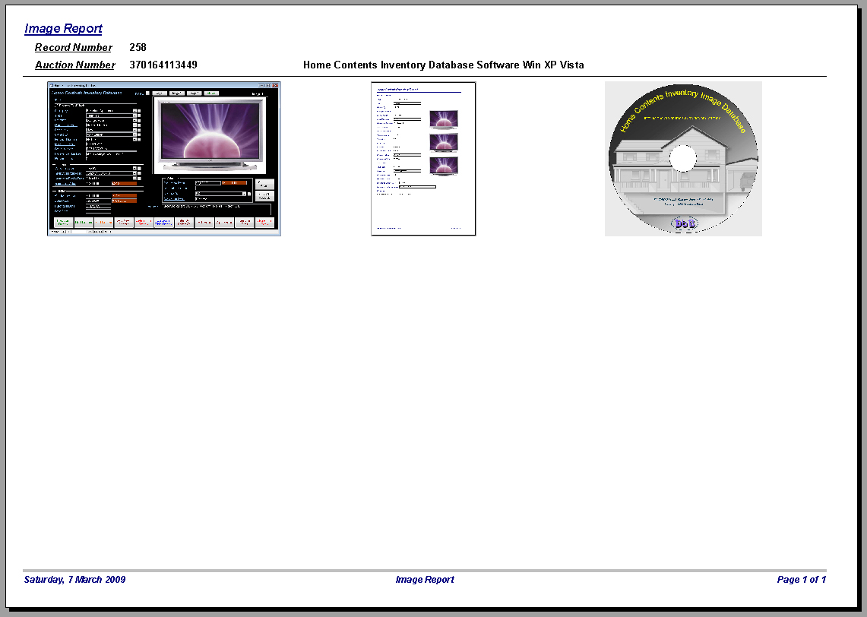Screen dimensions: 867x617
Task: Click the Home Contents Inventory Database Software title
Action: 444,65
